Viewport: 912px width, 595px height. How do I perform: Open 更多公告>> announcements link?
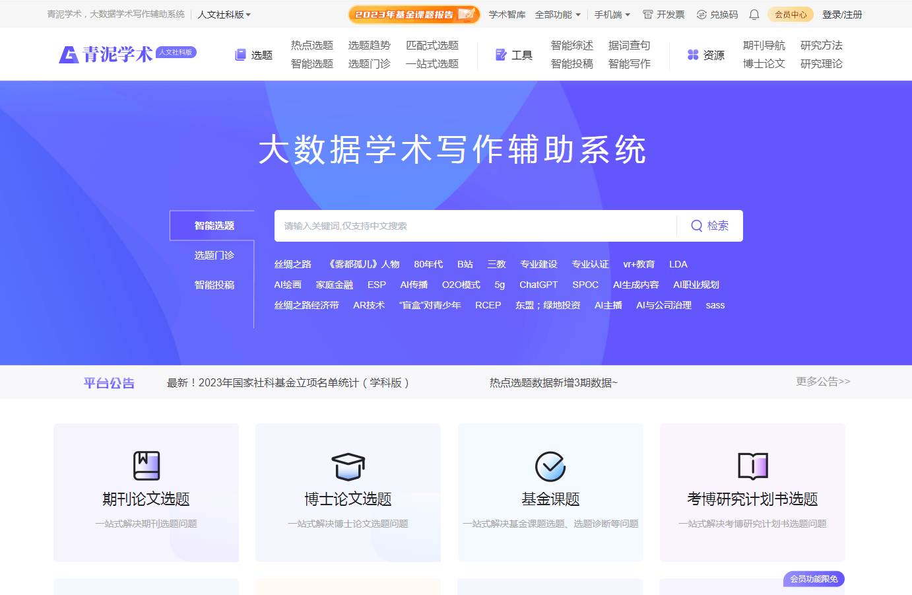click(x=822, y=382)
